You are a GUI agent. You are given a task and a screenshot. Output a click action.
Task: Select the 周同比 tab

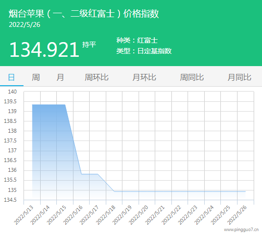pos(192,77)
